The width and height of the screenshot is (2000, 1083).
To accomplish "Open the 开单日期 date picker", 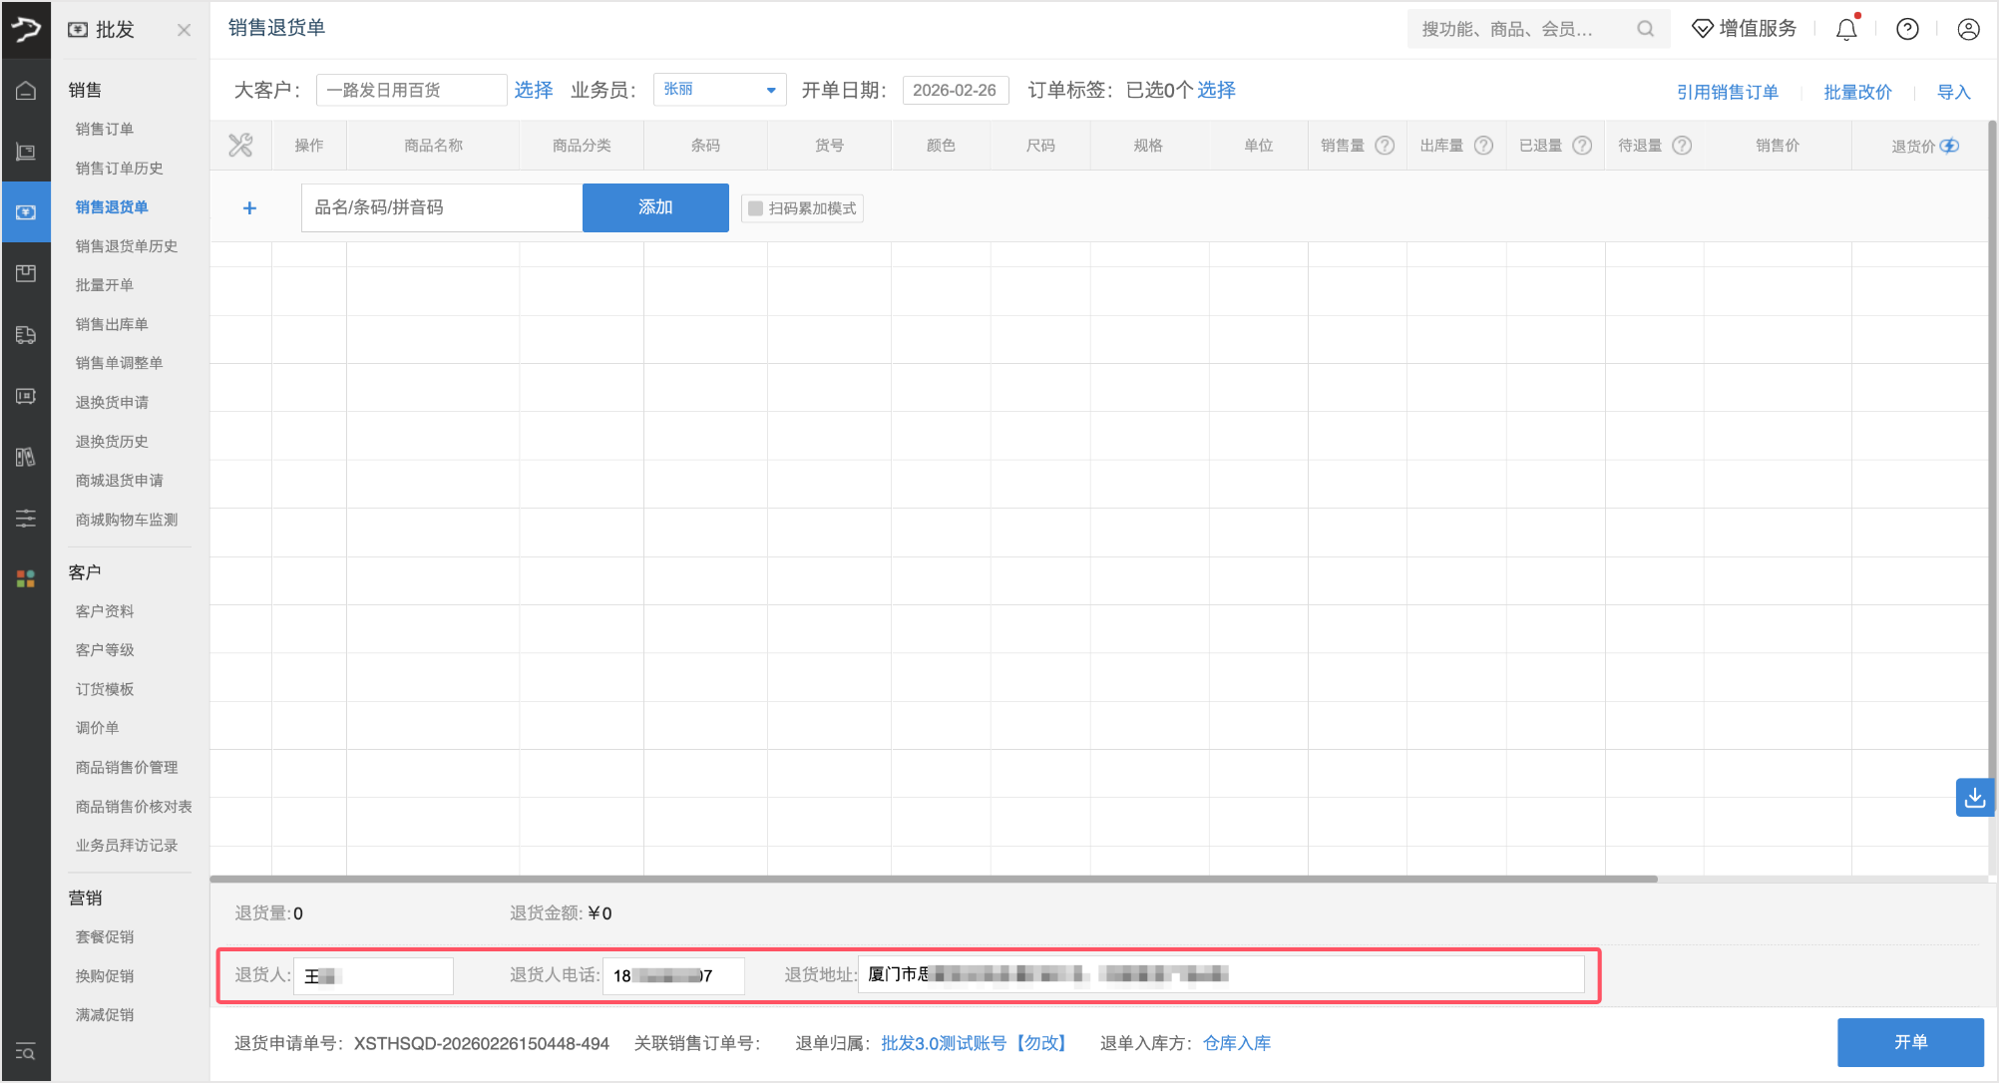I will pyautogui.click(x=955, y=90).
